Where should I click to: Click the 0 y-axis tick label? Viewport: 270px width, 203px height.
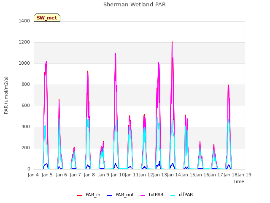tap(29, 169)
